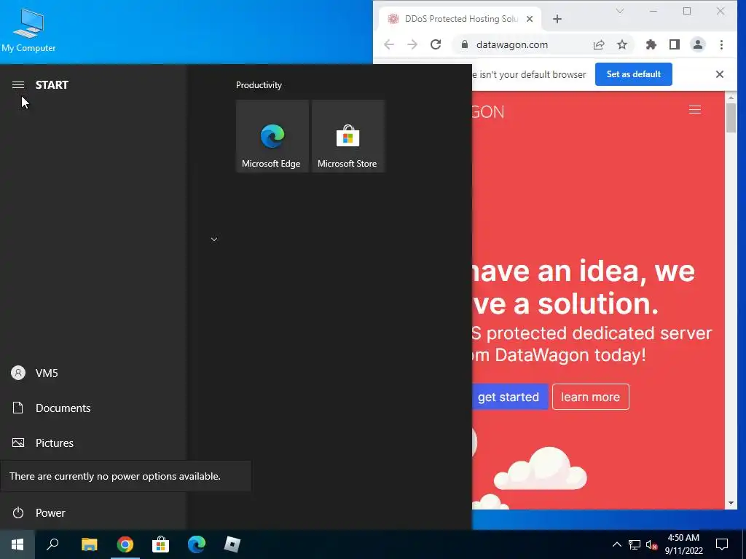Open Documents from Start menu
The width and height of the screenshot is (746, 559).
point(93,408)
